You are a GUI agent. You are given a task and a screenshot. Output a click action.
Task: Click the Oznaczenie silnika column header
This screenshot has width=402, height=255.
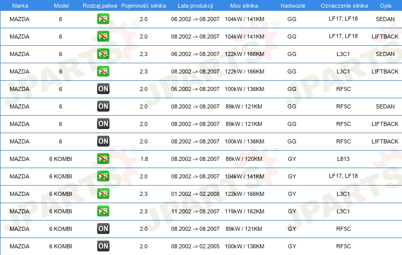click(x=344, y=6)
